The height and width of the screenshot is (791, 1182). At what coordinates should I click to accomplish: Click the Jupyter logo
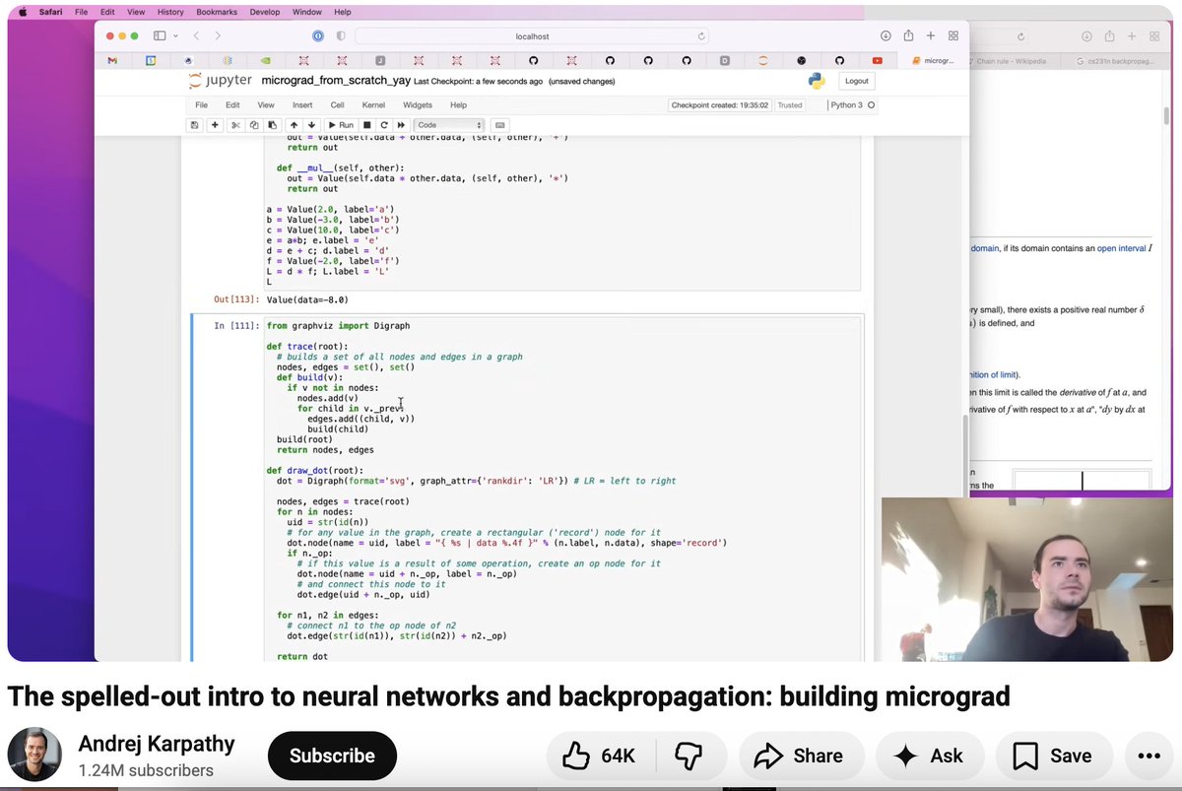221,81
